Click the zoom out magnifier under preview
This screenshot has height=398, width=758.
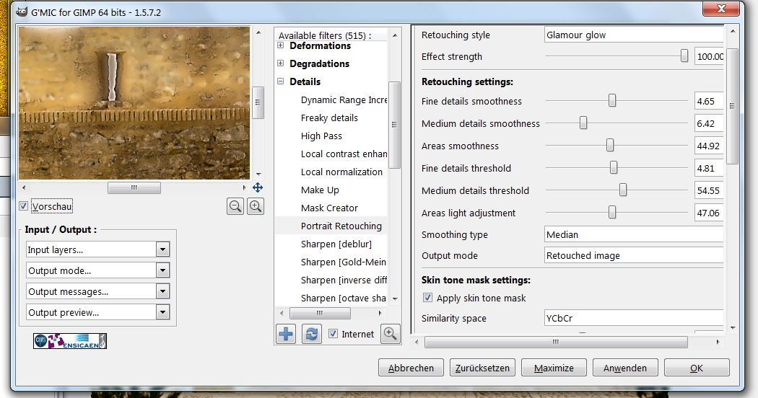point(235,206)
